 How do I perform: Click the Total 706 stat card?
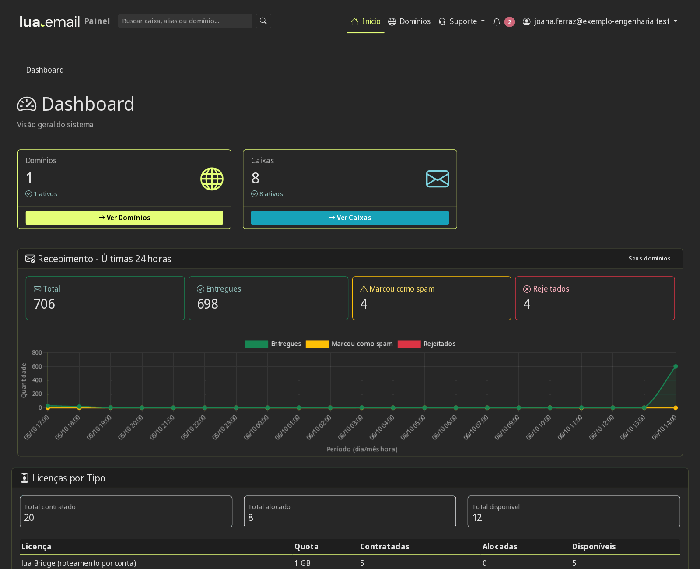click(105, 298)
